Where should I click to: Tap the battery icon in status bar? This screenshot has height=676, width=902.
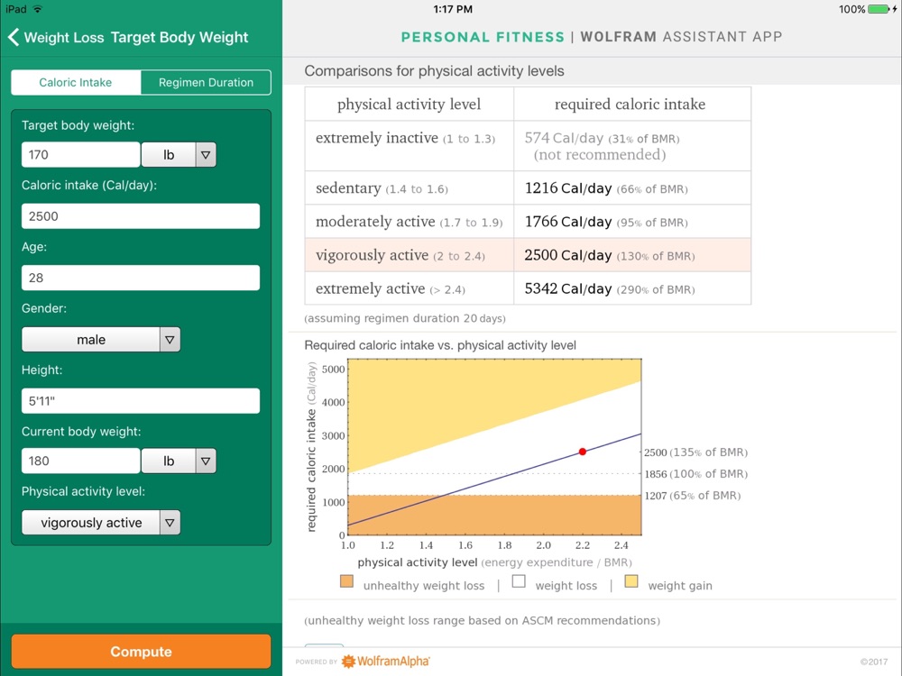pos(879,9)
